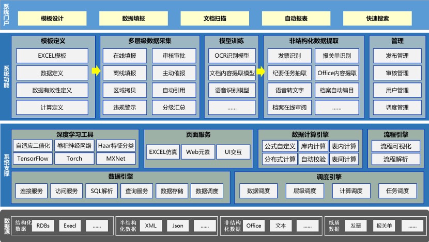
Task: Select the EXCEL仿真 box
Action: pyautogui.click(x=163, y=152)
